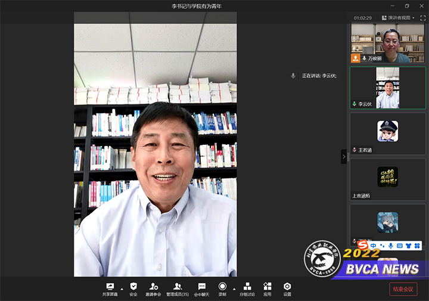Collapse the participant video sidebar chevron

343,156
